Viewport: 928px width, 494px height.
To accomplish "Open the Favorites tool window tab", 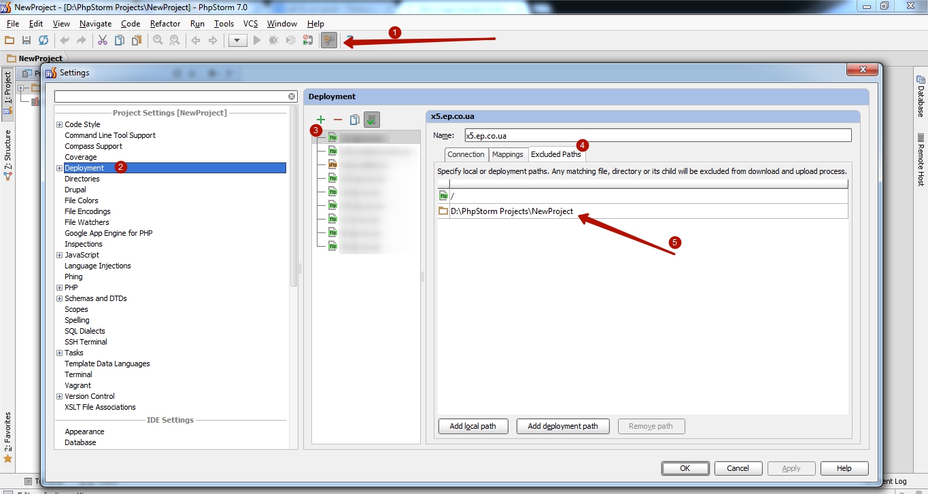I will (x=7, y=438).
